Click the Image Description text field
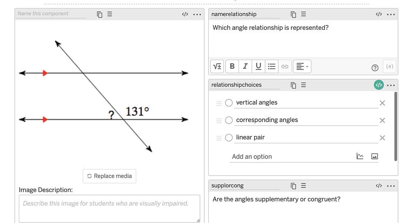 [109, 208]
